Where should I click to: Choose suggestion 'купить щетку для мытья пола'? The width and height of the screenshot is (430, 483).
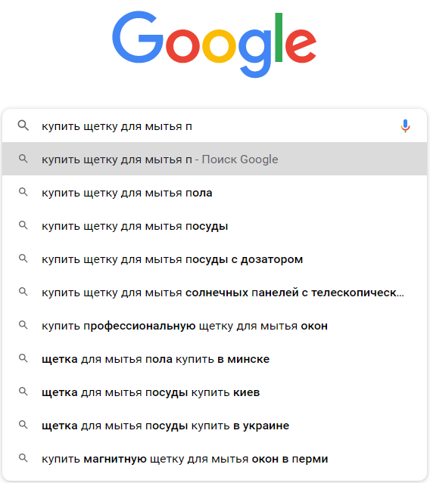[215, 193]
